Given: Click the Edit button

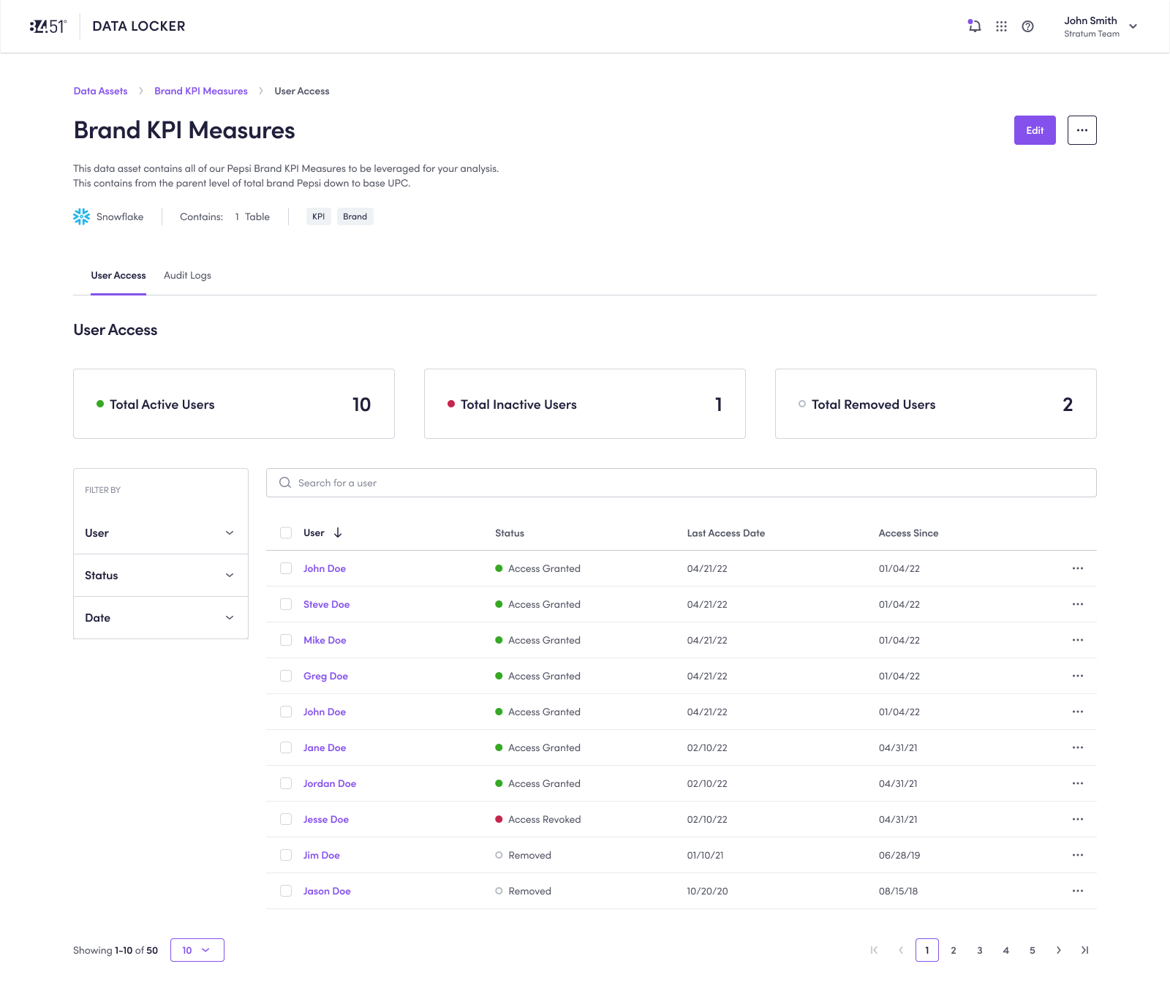Looking at the screenshot, I should (x=1035, y=130).
